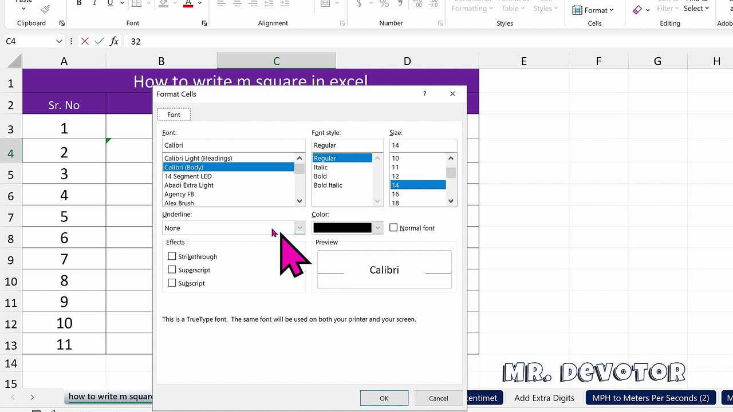This screenshot has width=733, height=412.
Task: Open Number group dialog launcher
Action: (x=440, y=23)
